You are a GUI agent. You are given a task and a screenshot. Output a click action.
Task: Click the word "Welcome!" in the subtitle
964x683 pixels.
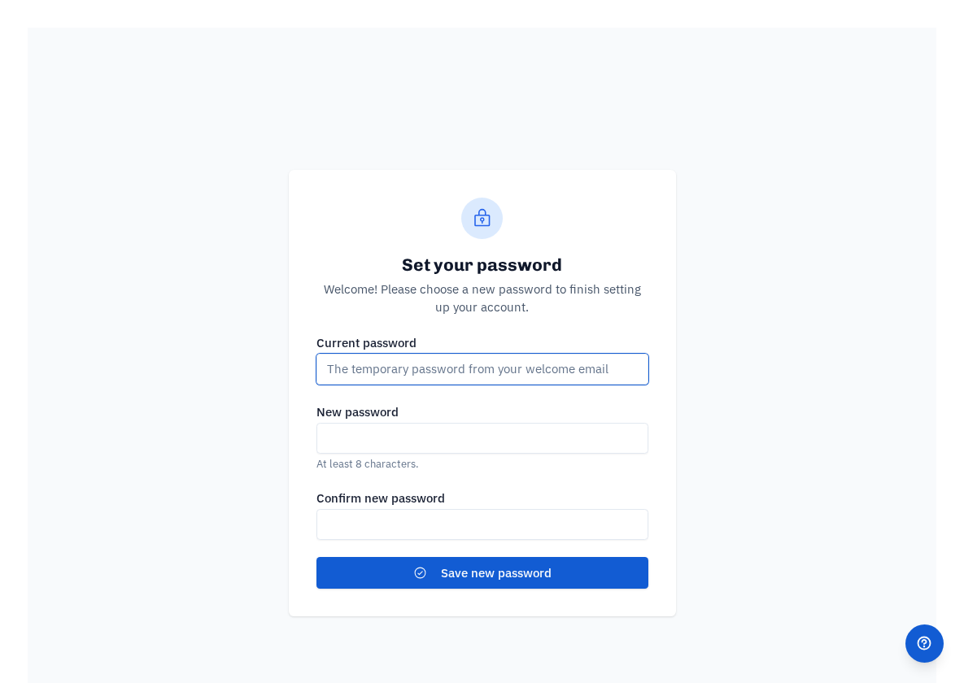(x=351, y=289)
